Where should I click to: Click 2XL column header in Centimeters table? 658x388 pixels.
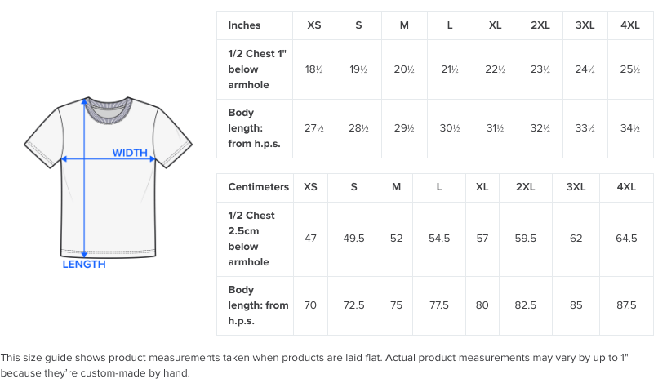tap(526, 187)
